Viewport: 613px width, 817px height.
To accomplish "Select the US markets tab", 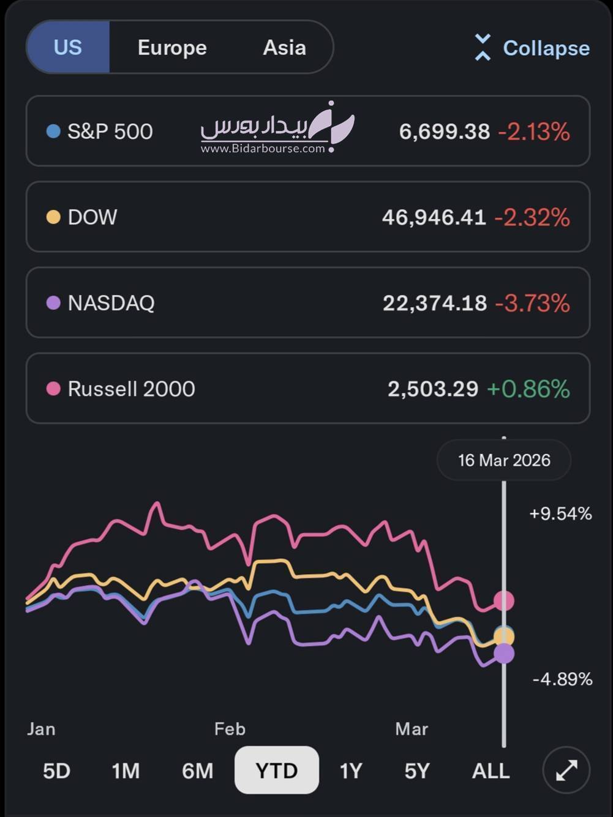I will point(68,48).
